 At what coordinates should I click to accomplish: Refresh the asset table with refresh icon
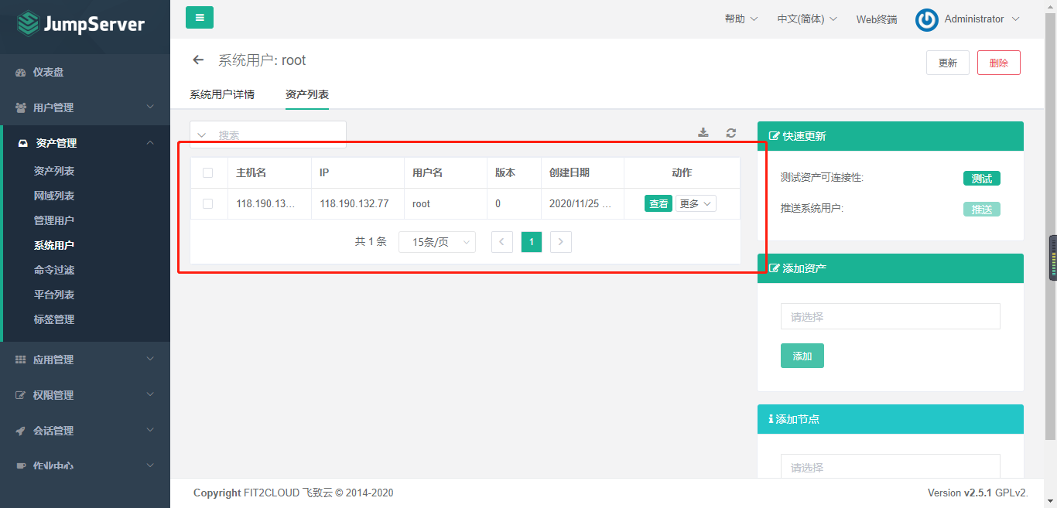731,133
